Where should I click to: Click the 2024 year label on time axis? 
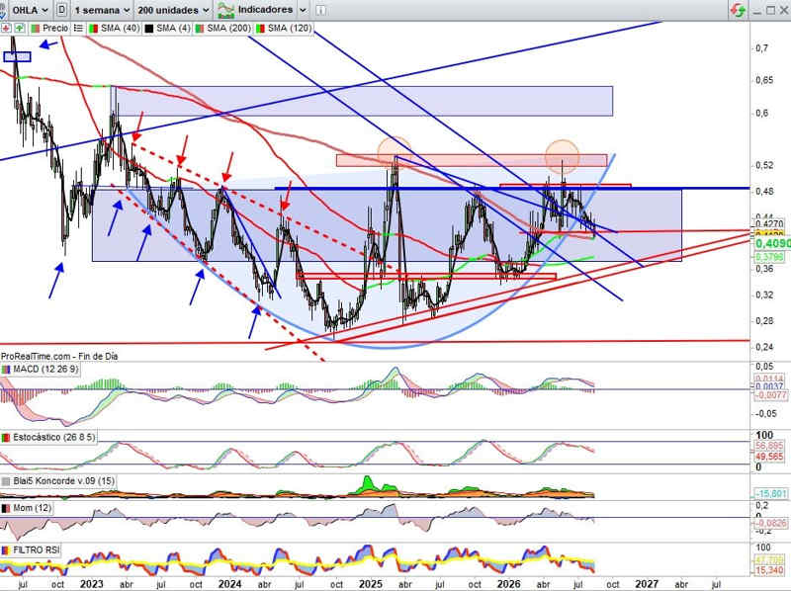(229, 584)
